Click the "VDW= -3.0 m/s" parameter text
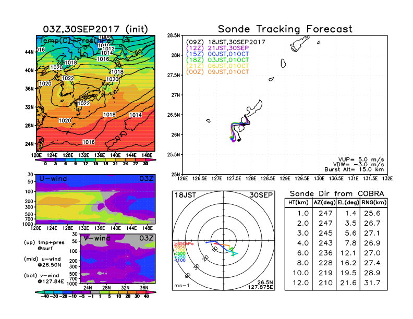The width and height of the screenshot is (413, 319). click(x=358, y=164)
